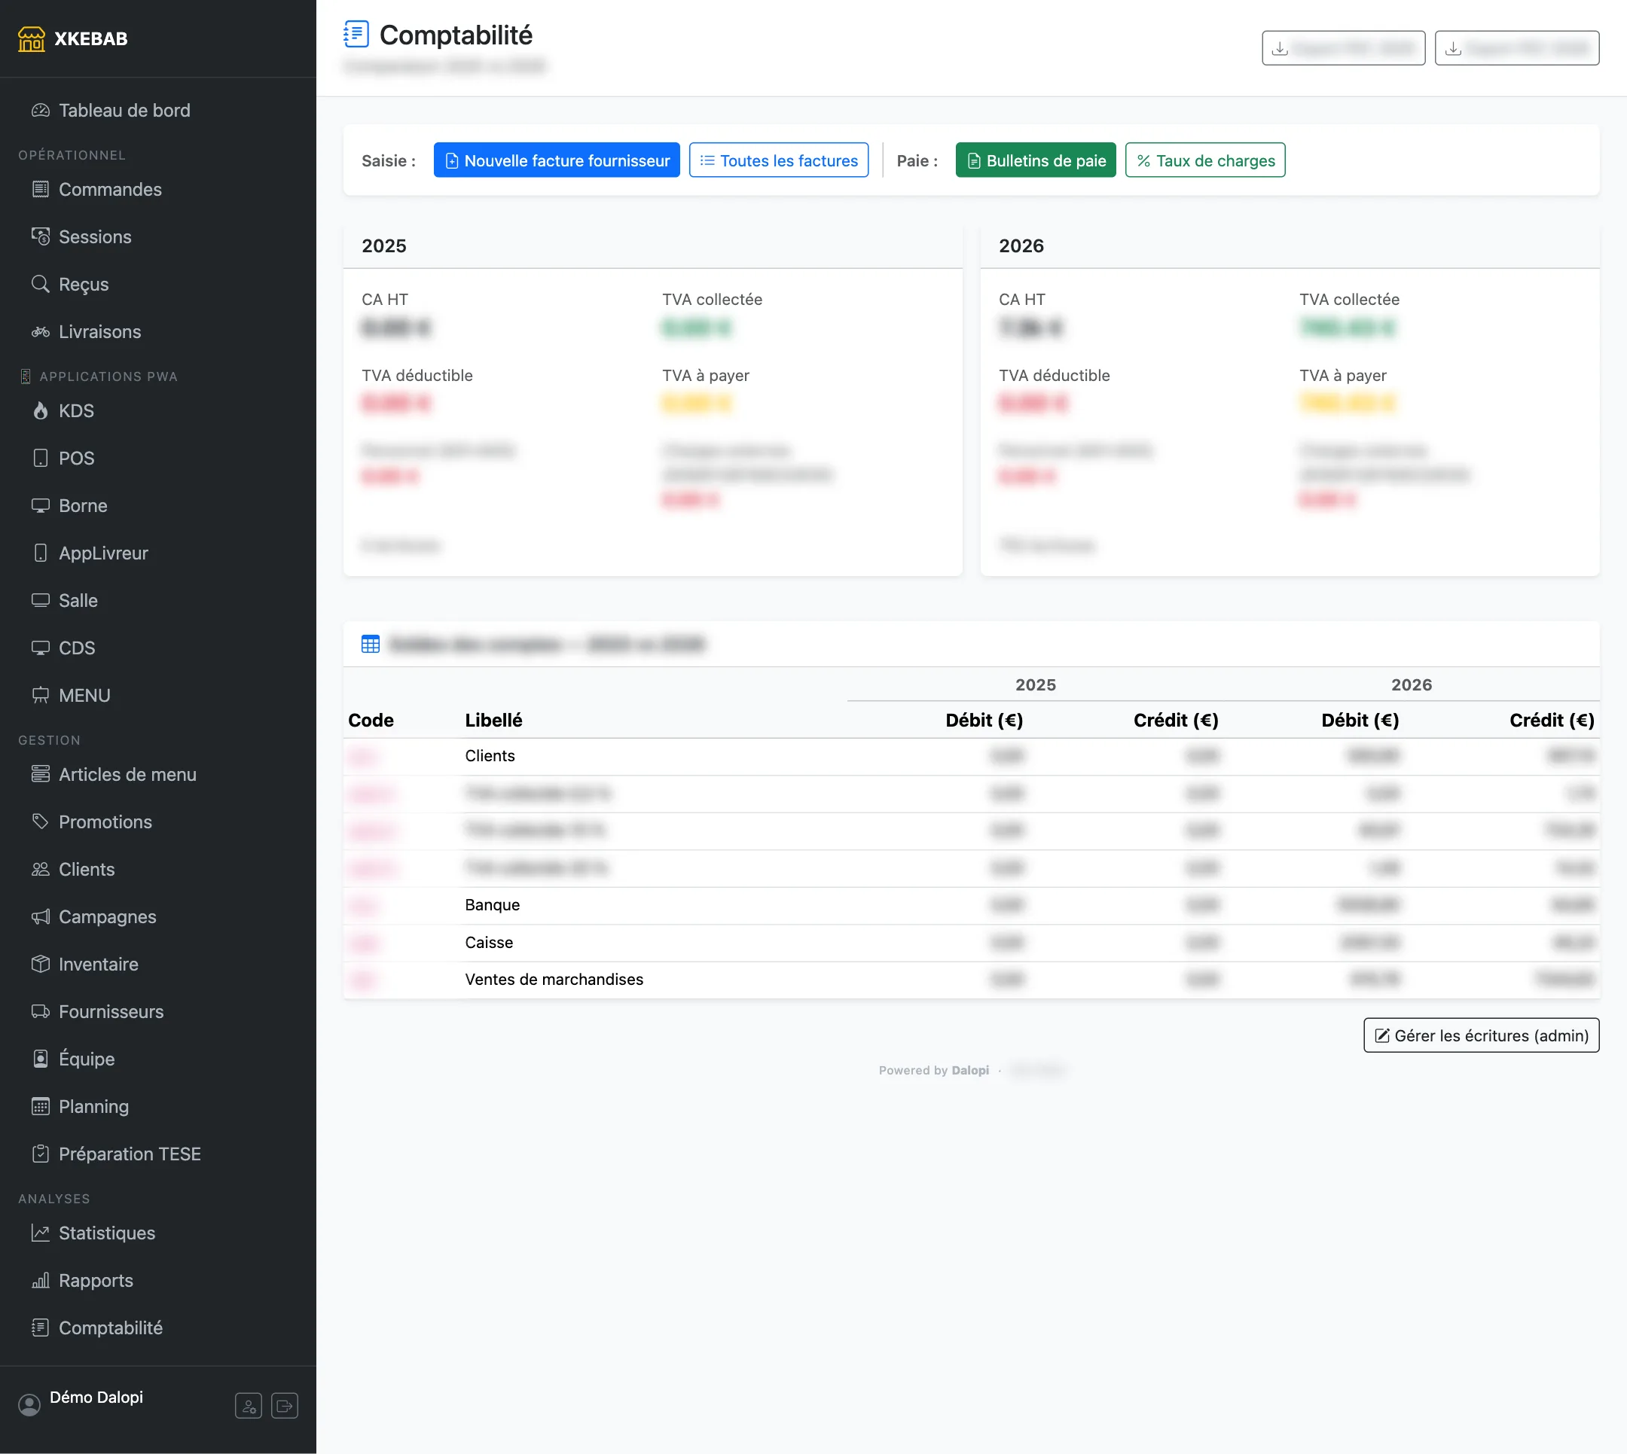Click Taux de charges button
This screenshot has height=1454, width=1627.
tap(1205, 160)
